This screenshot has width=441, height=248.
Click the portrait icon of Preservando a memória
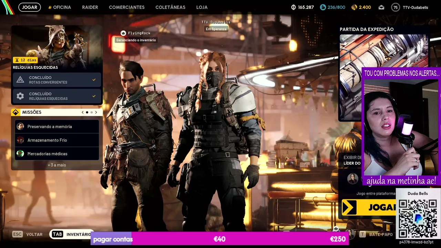coord(20,126)
